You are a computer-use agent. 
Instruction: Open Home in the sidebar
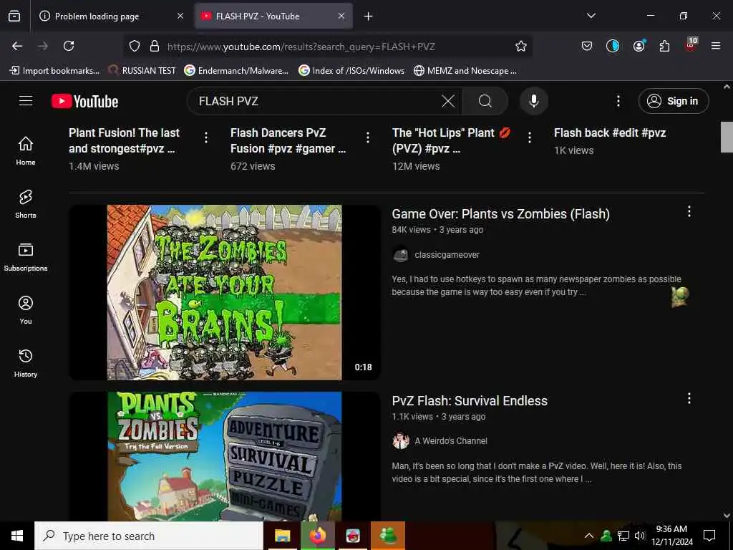pos(26,150)
